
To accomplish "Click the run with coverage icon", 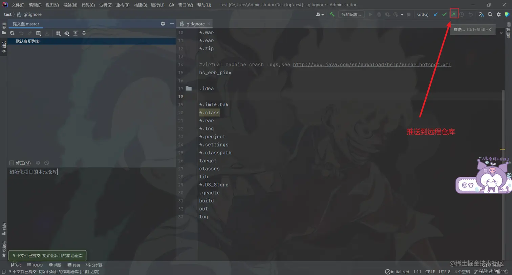I will [x=387, y=15].
